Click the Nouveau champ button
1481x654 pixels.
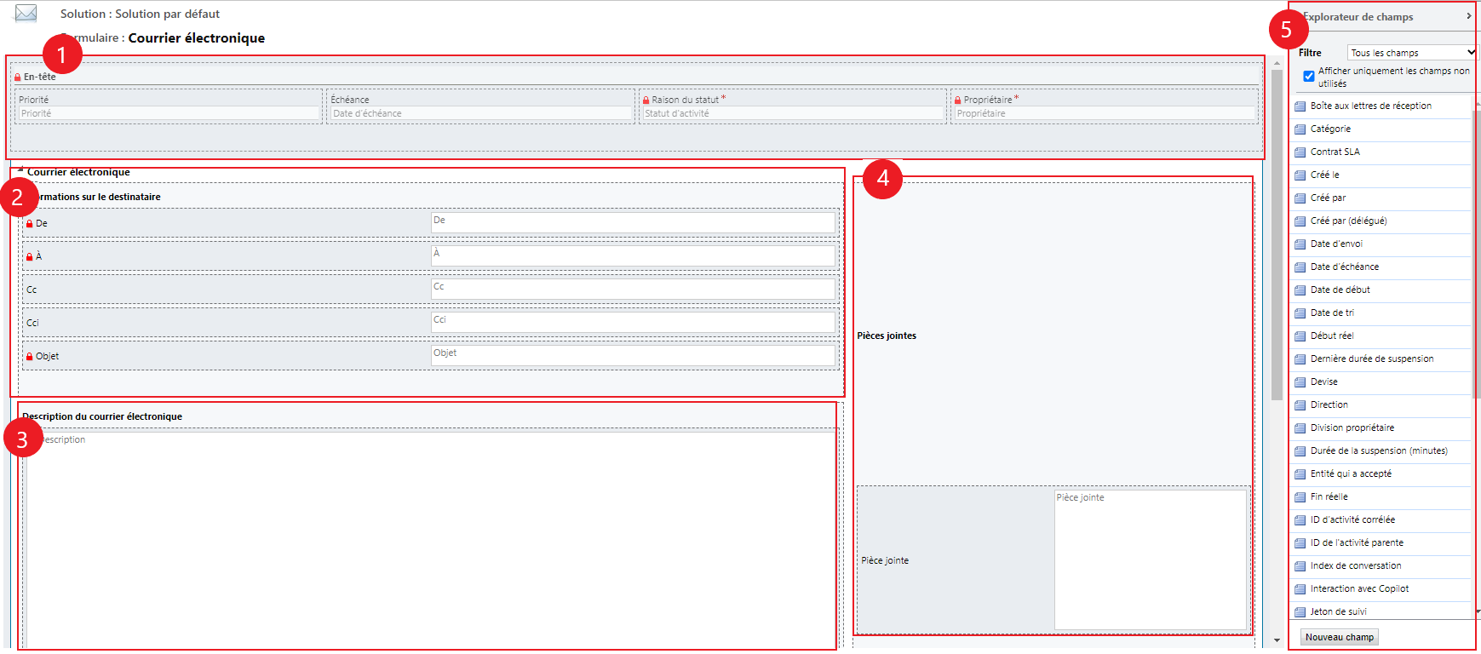[1339, 637]
